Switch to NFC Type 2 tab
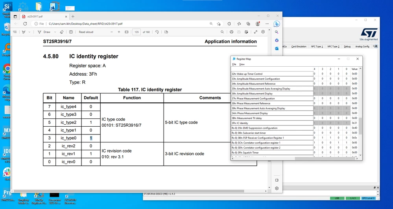This screenshot has height=209, width=393. coord(333,46)
